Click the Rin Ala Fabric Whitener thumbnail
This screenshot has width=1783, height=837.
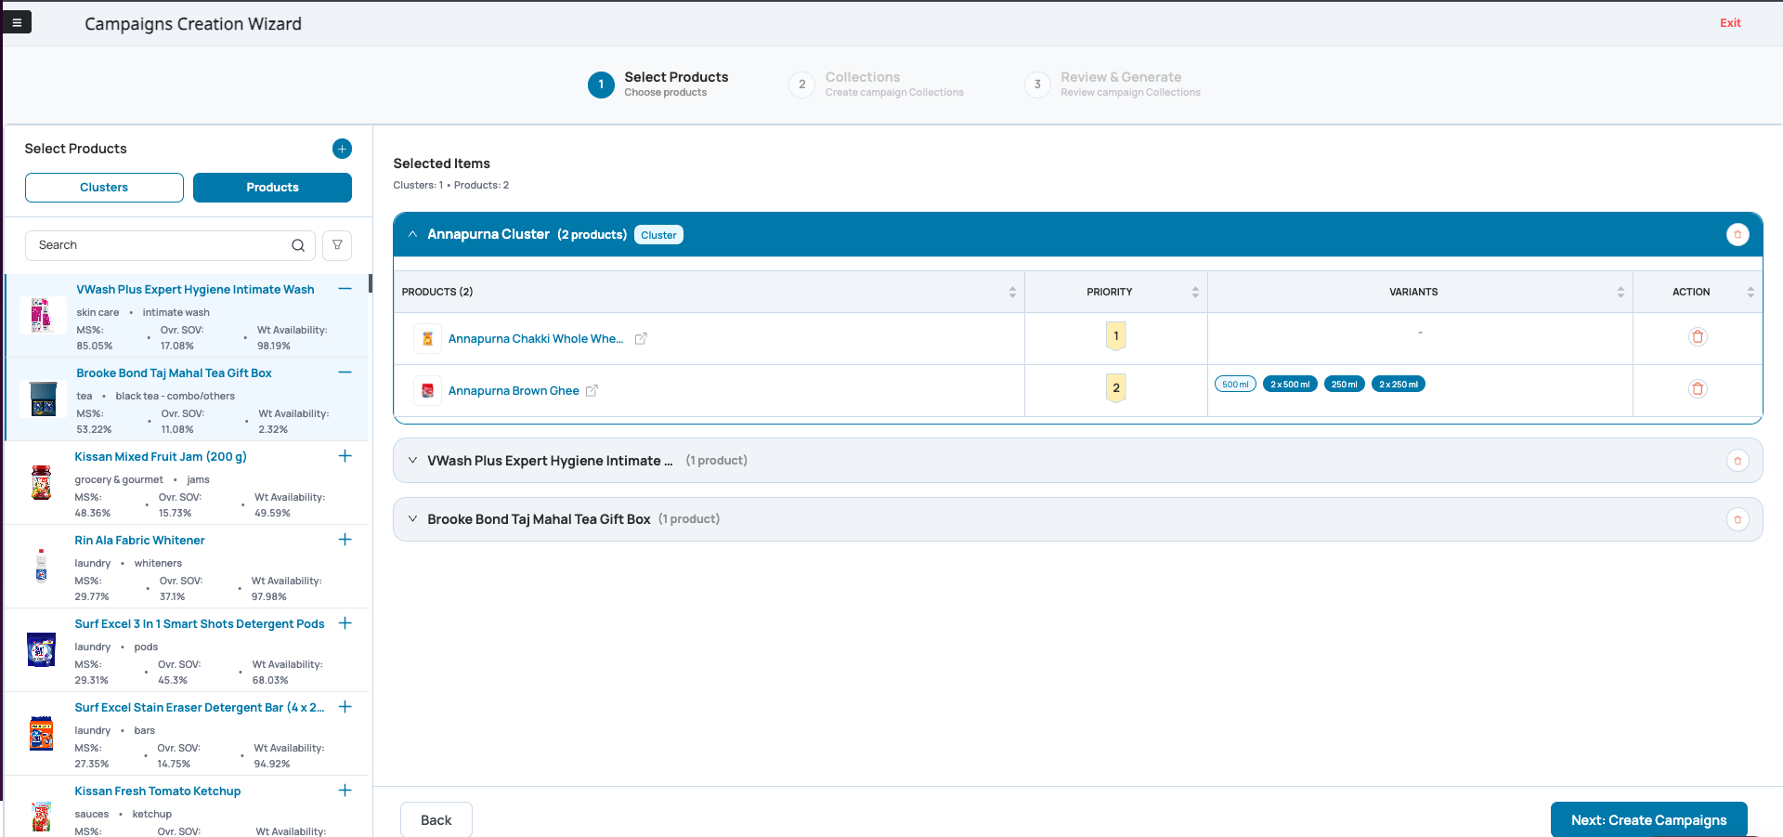[x=41, y=565]
